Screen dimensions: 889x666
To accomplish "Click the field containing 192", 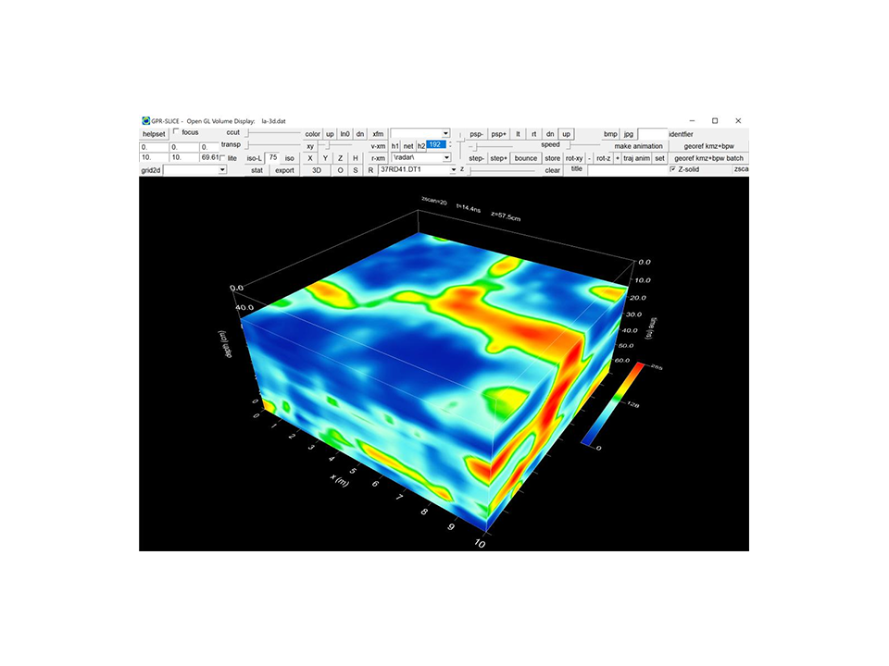I will [436, 145].
